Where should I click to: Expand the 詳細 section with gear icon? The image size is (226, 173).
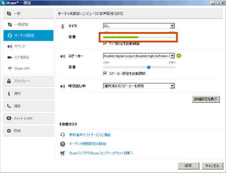point(28,131)
